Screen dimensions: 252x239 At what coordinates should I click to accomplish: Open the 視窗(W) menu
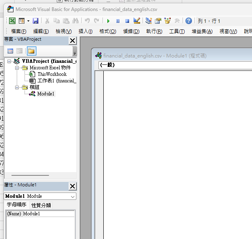pos(228,31)
